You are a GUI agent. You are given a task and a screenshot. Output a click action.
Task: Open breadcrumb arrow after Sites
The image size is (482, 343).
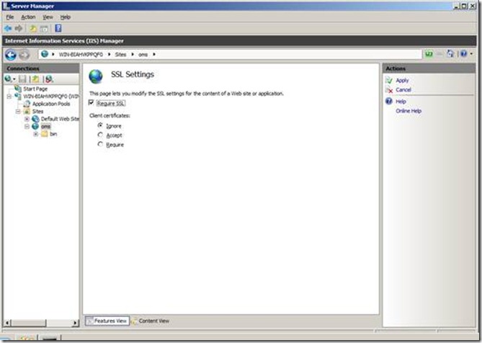pos(133,54)
